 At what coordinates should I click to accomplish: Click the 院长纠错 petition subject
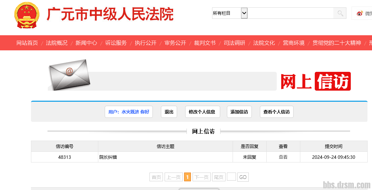coord(108,157)
